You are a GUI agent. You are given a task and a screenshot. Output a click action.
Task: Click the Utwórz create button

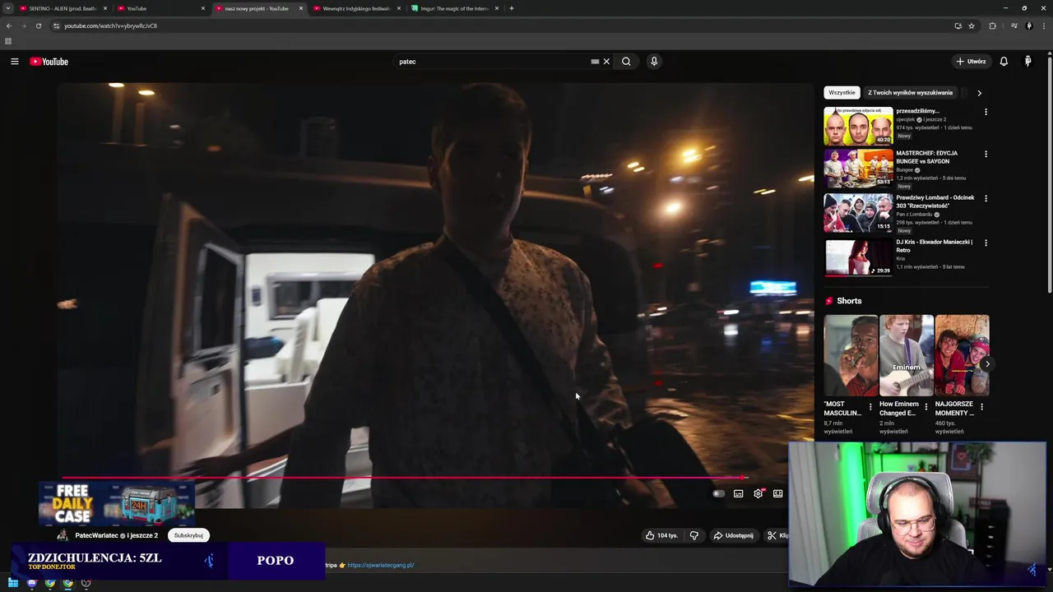[971, 62]
